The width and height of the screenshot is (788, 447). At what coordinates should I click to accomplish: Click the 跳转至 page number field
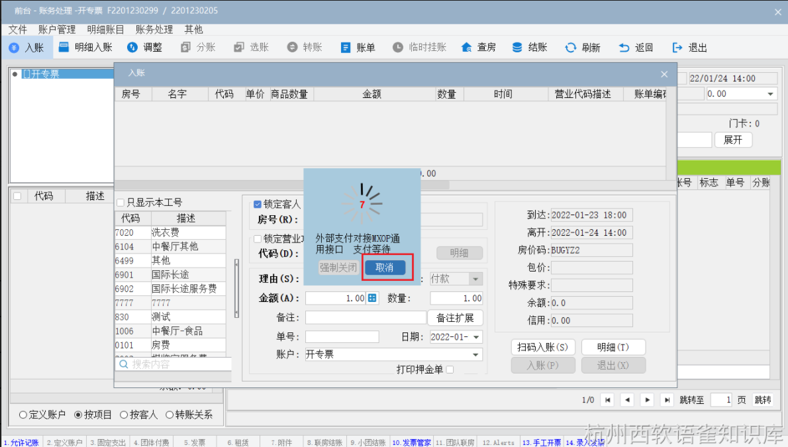tap(721, 400)
